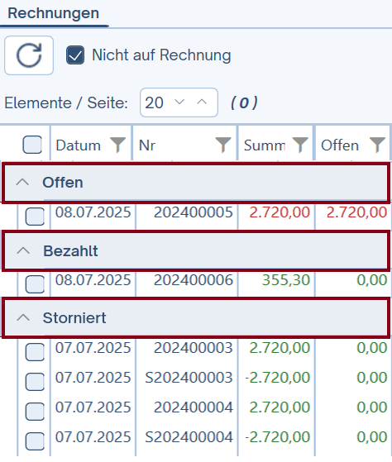Click sum -2.720,00 in row S202400003
This screenshot has width=392, height=462.
point(277,378)
